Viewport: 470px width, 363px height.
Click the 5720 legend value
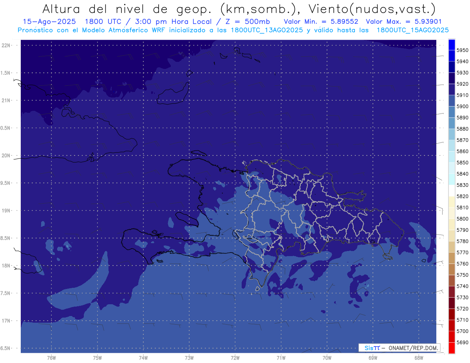click(462, 309)
